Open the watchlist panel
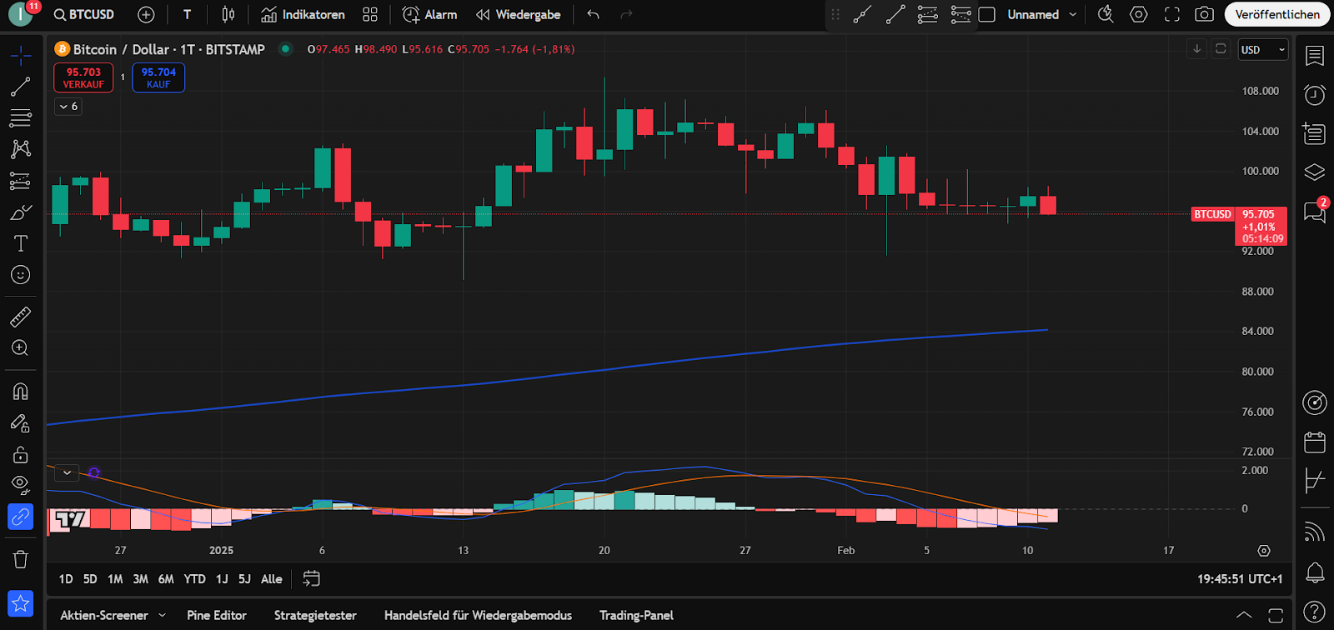This screenshot has height=630, width=1334. tap(1315, 56)
